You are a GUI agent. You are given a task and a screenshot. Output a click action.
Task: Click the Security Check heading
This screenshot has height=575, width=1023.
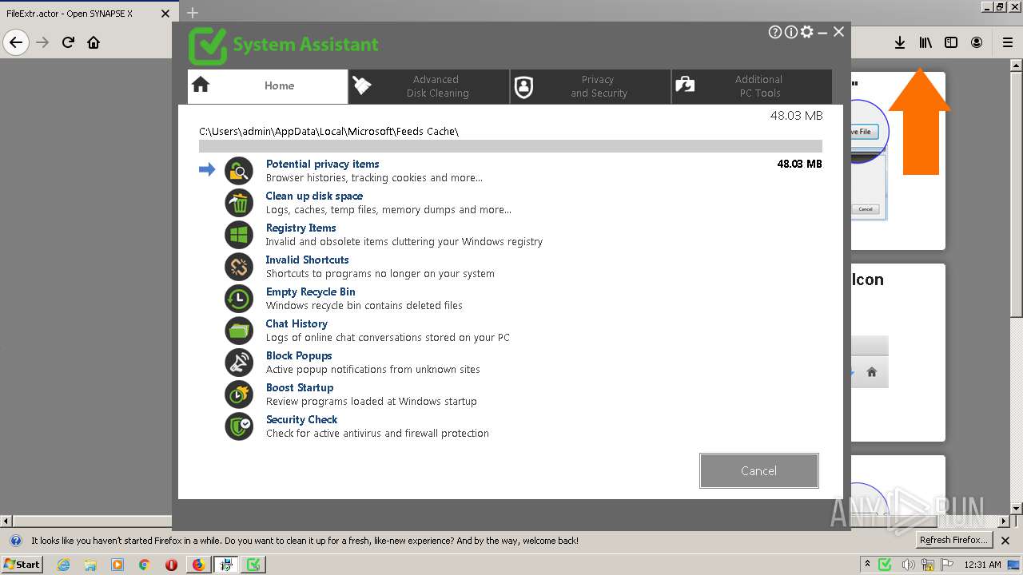(x=301, y=419)
